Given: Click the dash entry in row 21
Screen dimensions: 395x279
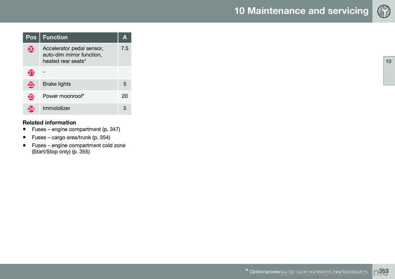Looking at the screenshot, I should (44, 72).
